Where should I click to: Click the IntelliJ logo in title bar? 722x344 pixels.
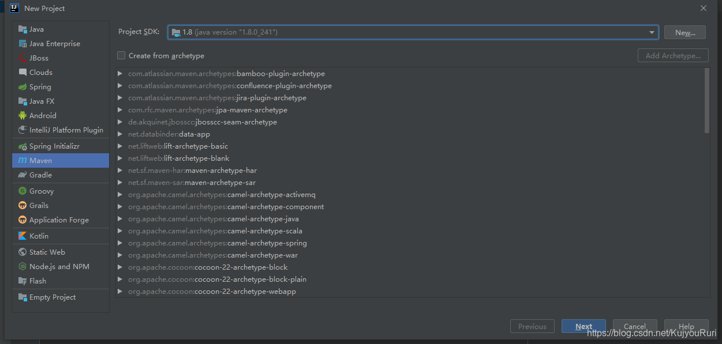click(14, 8)
